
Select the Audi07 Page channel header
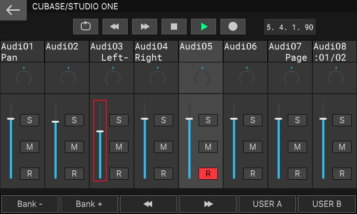coord(290,51)
